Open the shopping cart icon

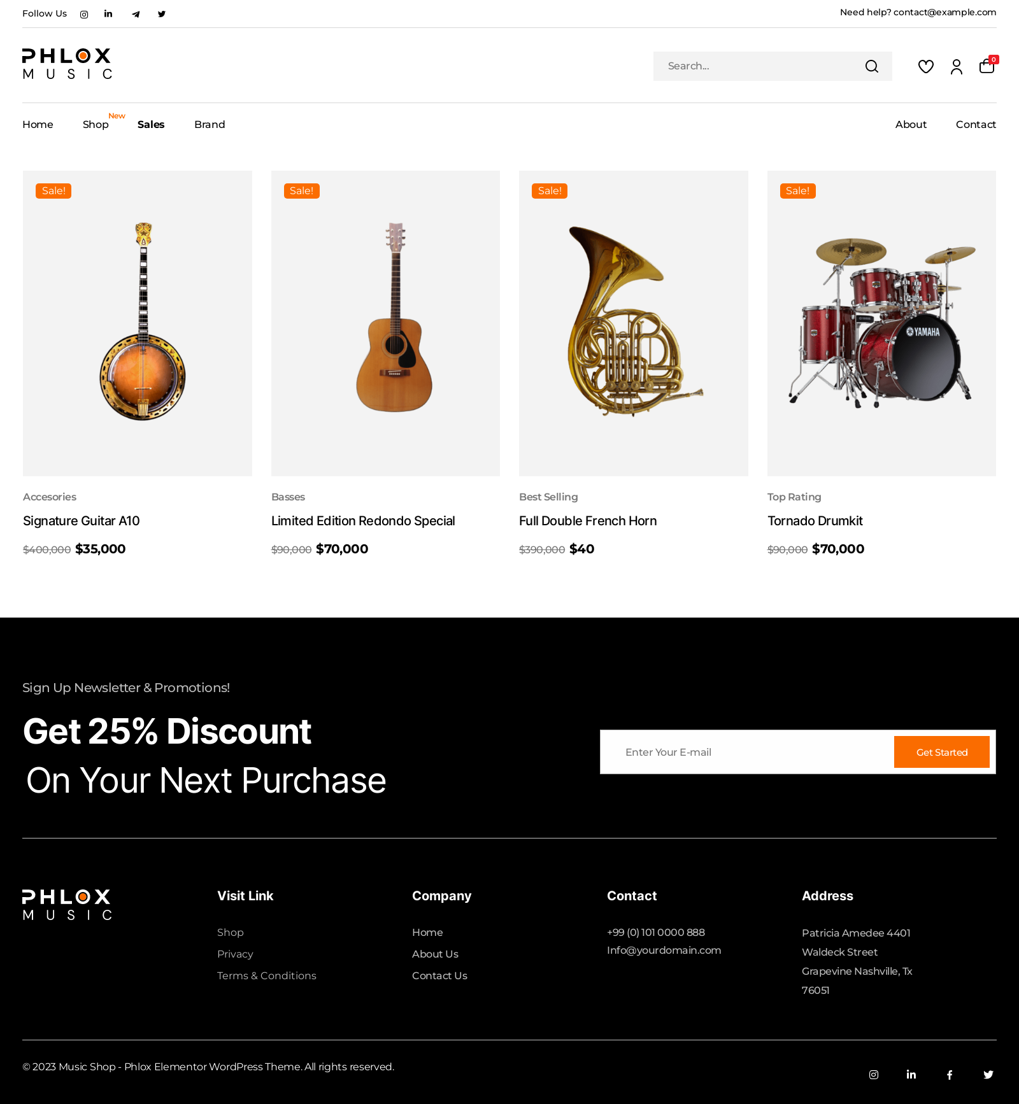point(987,66)
